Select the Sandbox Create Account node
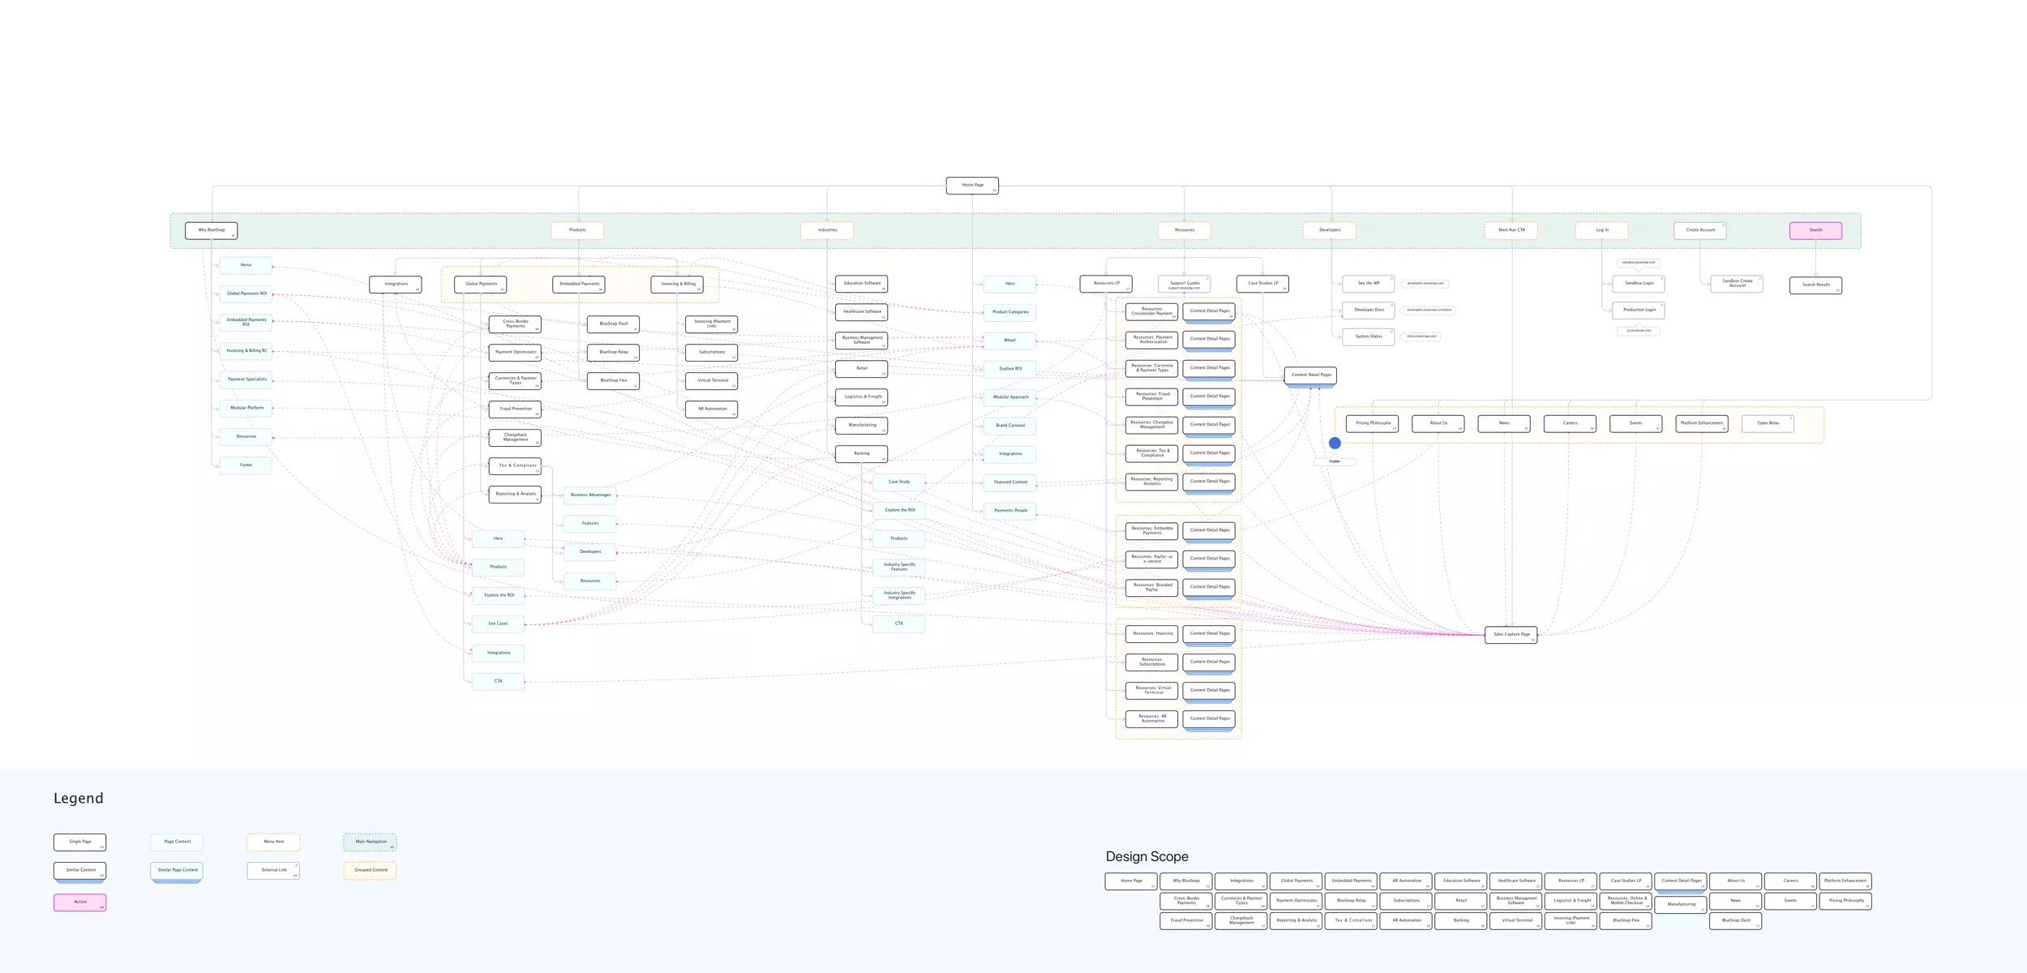2027x973 pixels. pyautogui.click(x=1737, y=284)
